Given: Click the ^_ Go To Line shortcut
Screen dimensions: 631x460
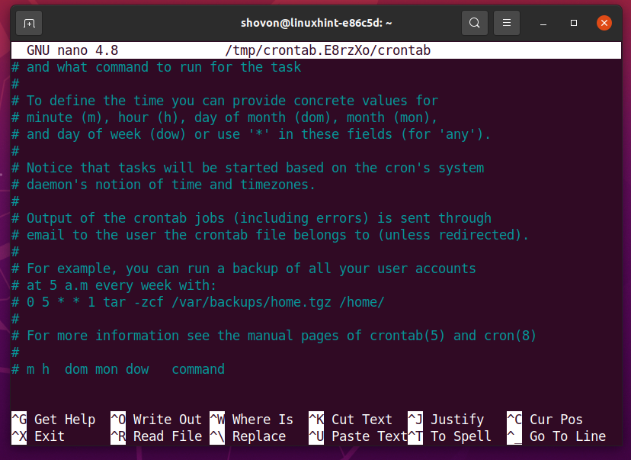Looking at the screenshot, I should coord(556,436).
